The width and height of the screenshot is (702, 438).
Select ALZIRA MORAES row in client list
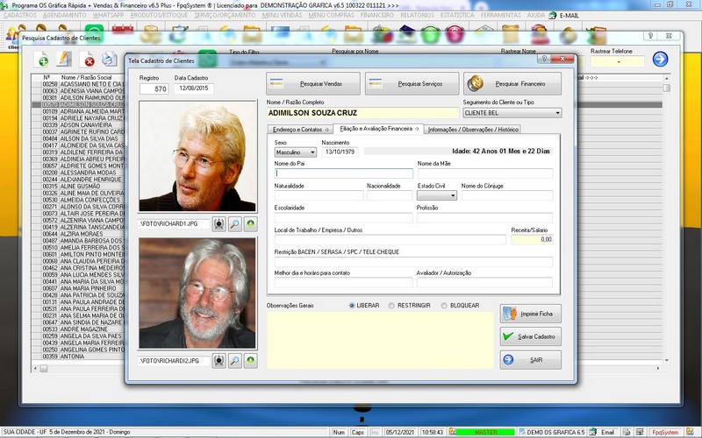78,234
